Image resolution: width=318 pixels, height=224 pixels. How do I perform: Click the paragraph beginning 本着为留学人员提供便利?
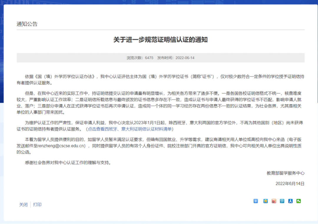(160, 146)
